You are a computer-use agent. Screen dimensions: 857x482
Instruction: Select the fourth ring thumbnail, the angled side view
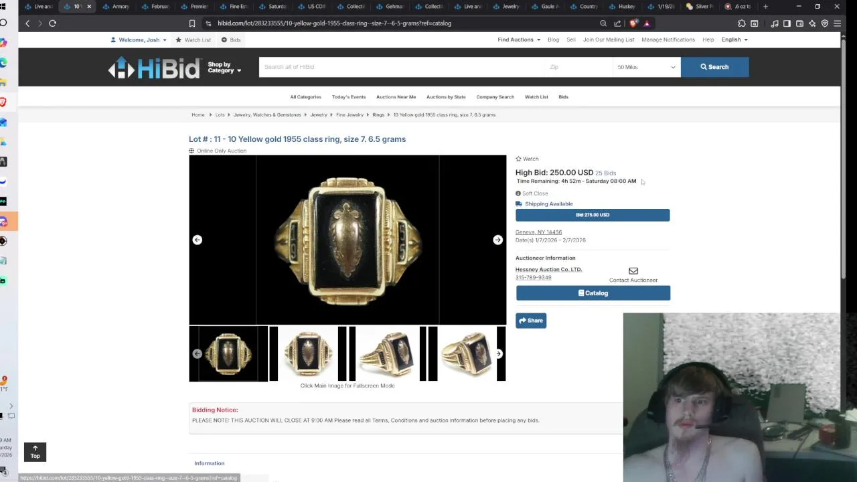pos(467,353)
